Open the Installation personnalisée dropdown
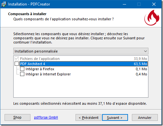This screenshot has width=163, height=126. coord(81,51)
